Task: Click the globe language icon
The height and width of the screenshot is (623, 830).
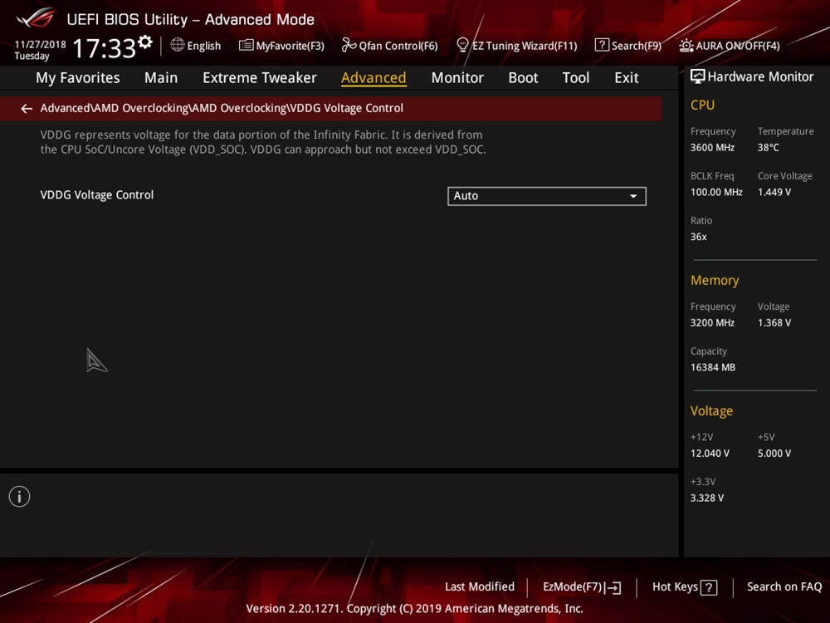Action: pyautogui.click(x=178, y=45)
